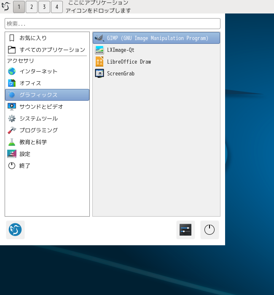Open settings sliders button at bottom
Screen dimensions: 274x295
(x=185, y=230)
